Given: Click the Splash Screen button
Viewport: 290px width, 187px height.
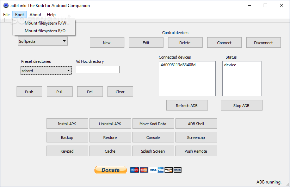Looking at the screenshot, I should click(x=153, y=151).
